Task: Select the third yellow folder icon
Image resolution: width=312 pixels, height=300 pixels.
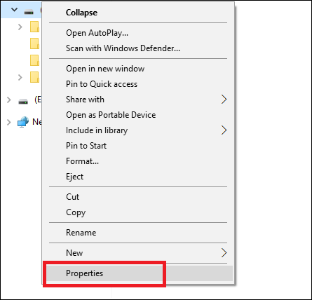Action: pos(34,60)
